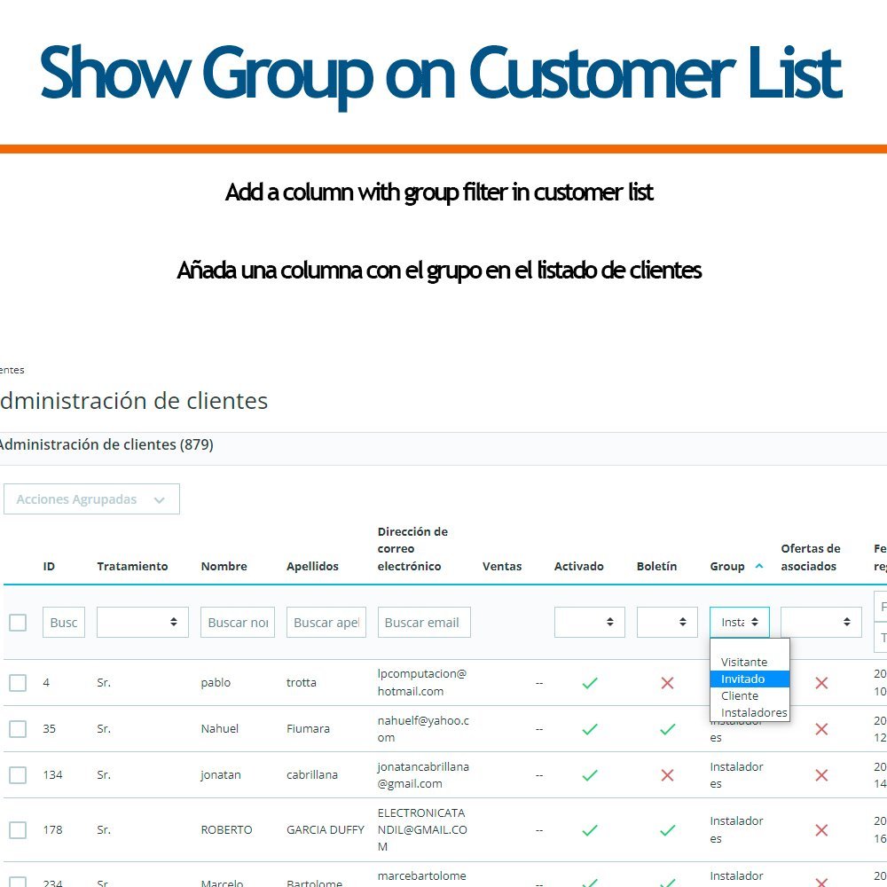The height and width of the screenshot is (887, 887).
Task: Select the checkbox for customer ID 35
Action: click(x=18, y=728)
